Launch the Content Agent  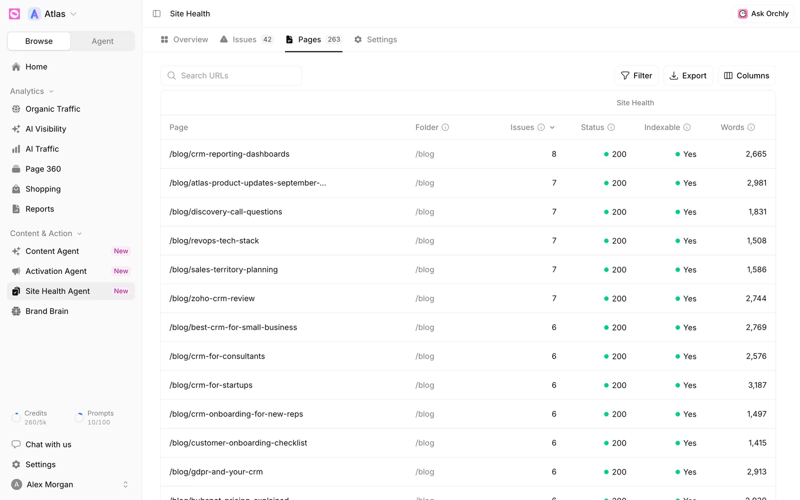click(71, 251)
